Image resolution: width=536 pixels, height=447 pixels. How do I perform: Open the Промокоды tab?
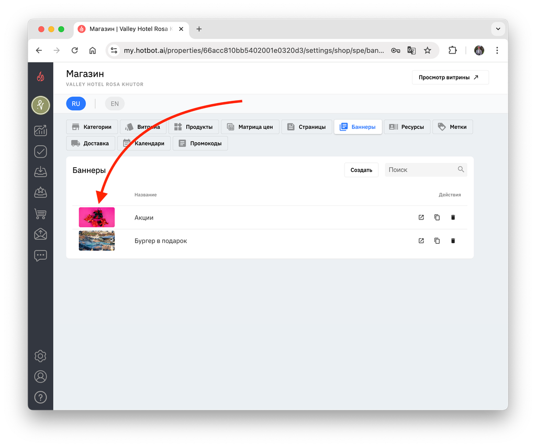(x=200, y=144)
